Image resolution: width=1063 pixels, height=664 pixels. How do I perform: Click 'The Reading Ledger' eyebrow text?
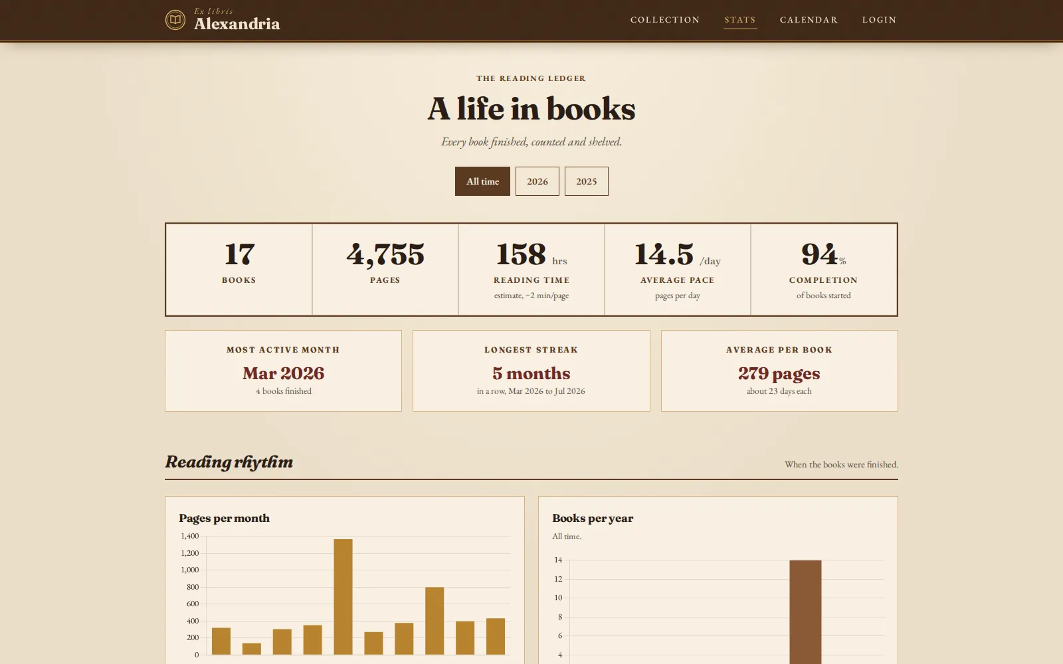531,78
